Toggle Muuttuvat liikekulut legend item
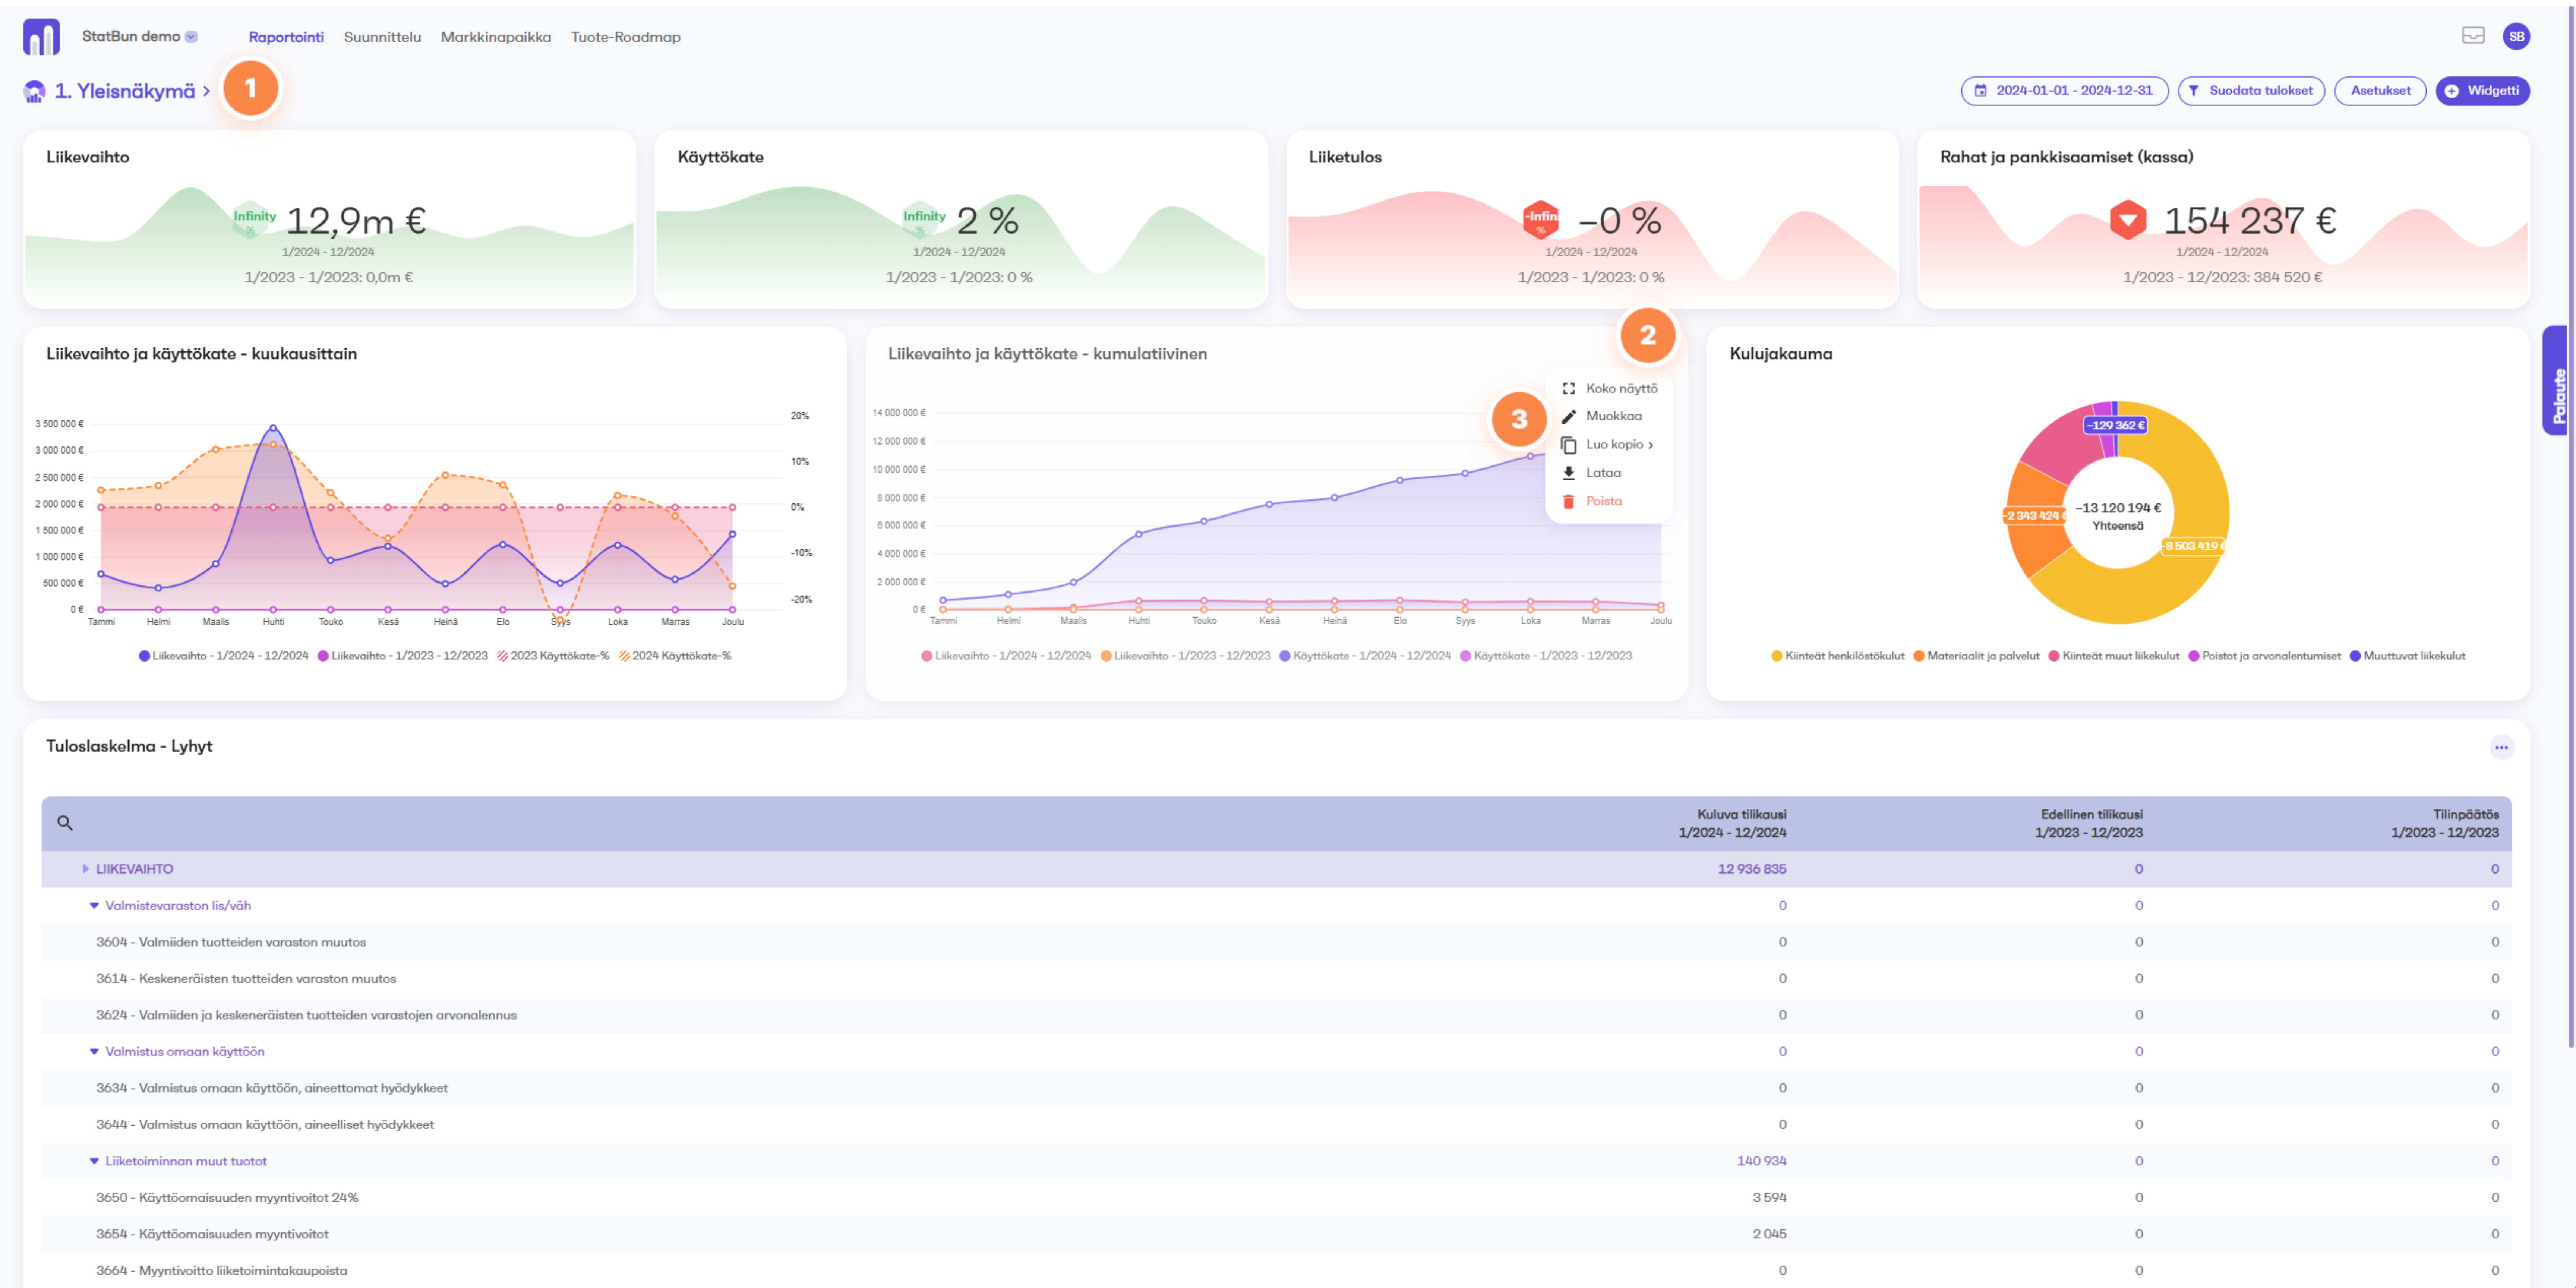 click(2407, 656)
